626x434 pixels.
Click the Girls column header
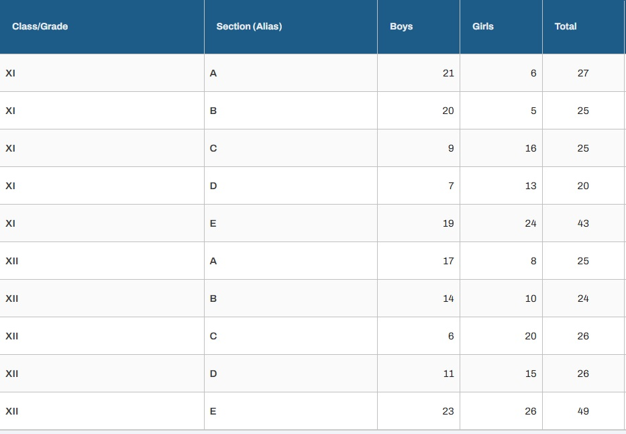(x=483, y=27)
